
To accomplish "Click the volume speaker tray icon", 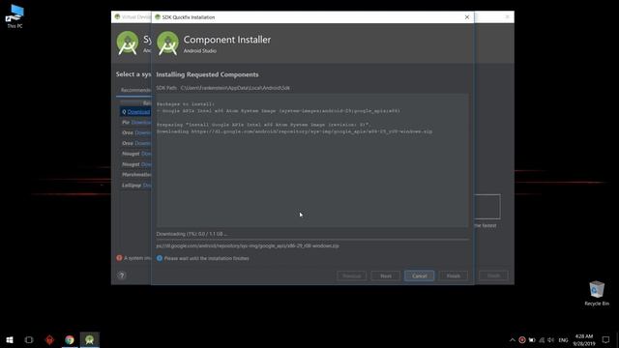I will click(551, 339).
